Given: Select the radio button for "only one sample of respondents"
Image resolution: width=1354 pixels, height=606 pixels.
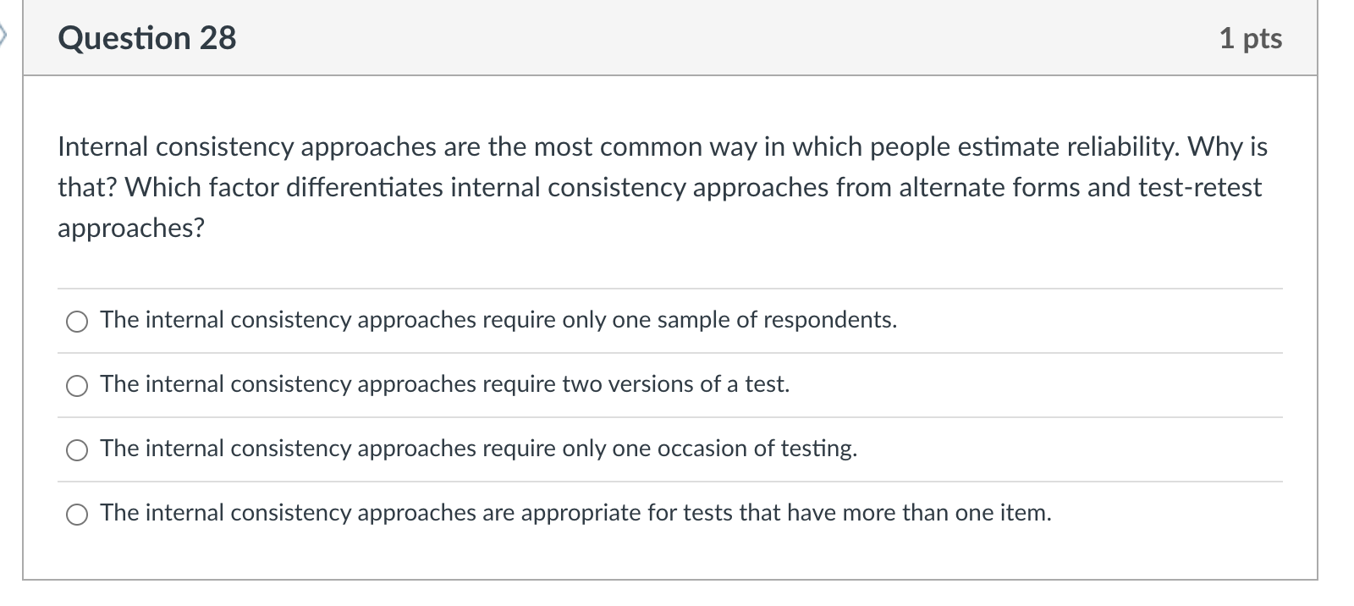Looking at the screenshot, I should point(76,321).
